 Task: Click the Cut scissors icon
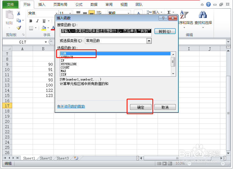point(18,13)
